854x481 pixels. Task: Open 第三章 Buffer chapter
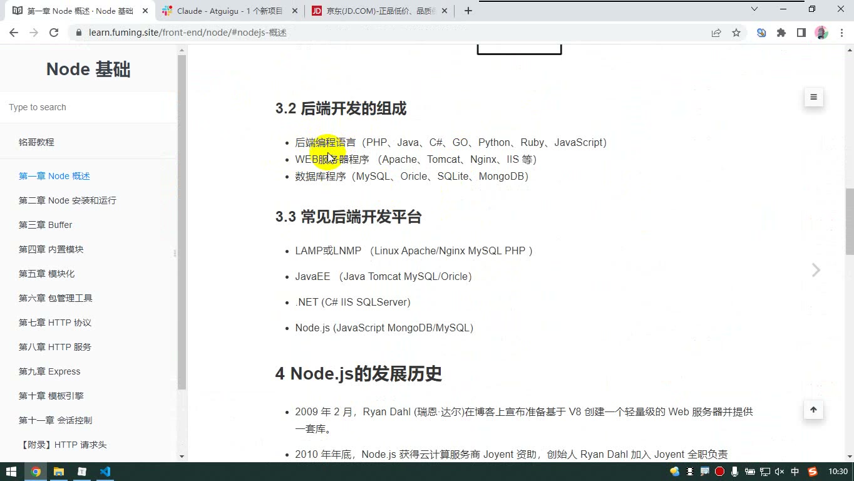pyautogui.click(x=46, y=225)
